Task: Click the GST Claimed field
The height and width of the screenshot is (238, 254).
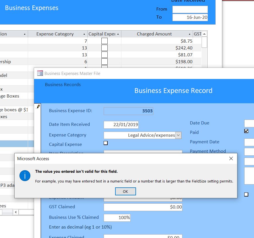Action: pyautogui.click(x=143, y=207)
